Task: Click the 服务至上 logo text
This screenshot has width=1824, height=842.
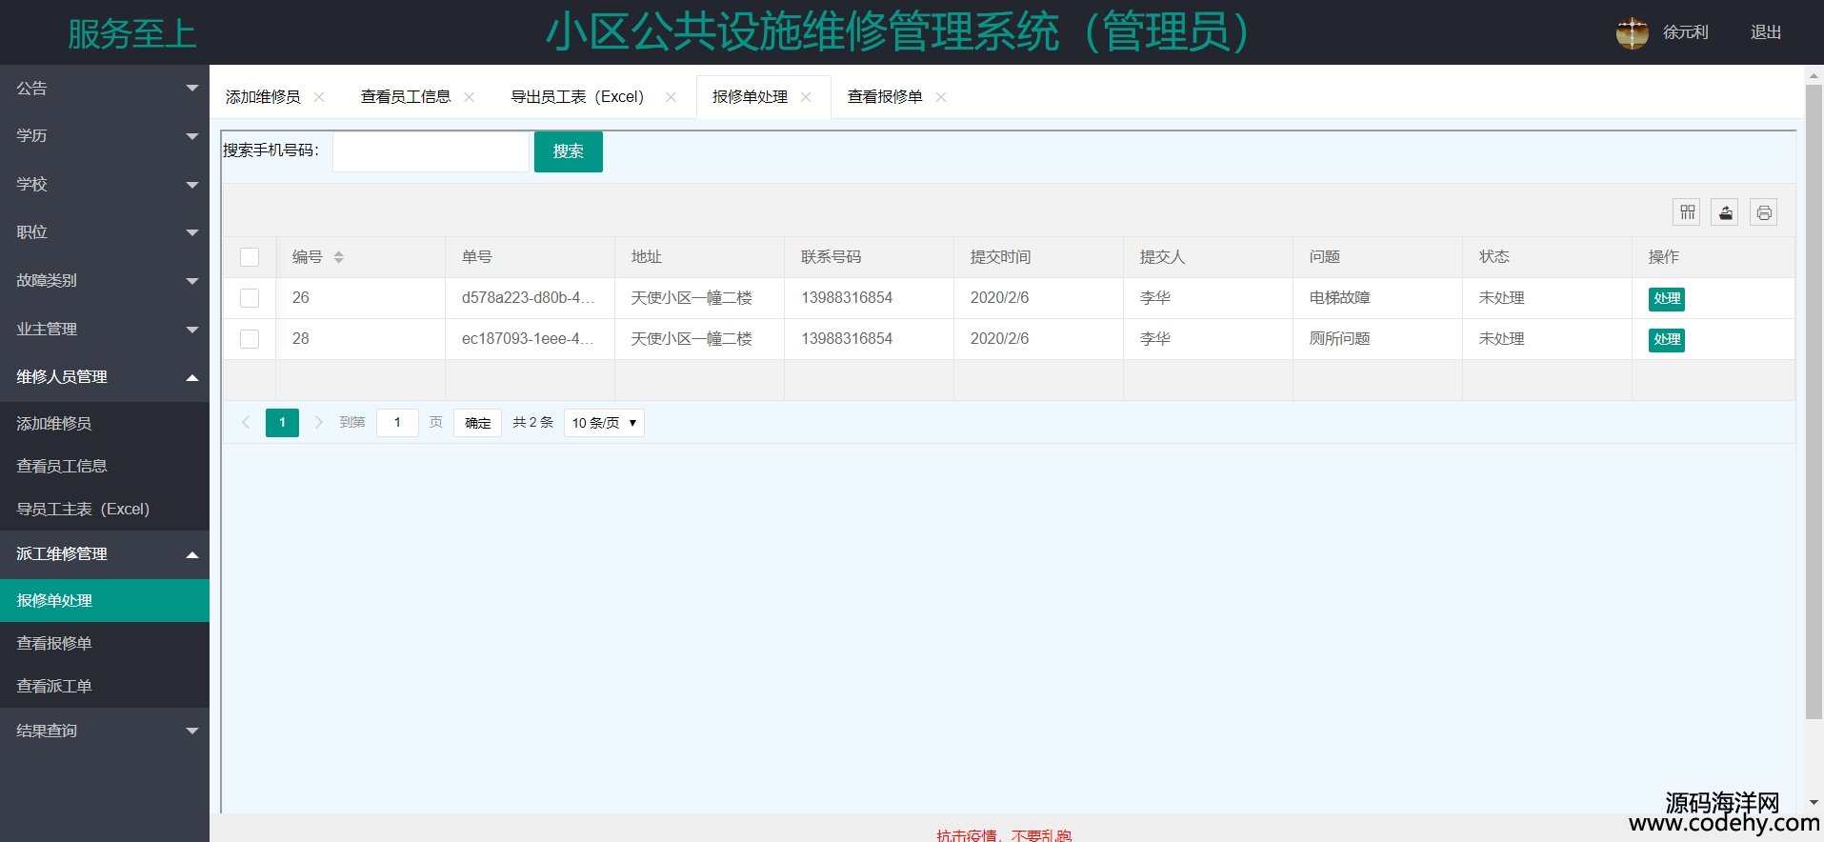Action: [x=131, y=34]
